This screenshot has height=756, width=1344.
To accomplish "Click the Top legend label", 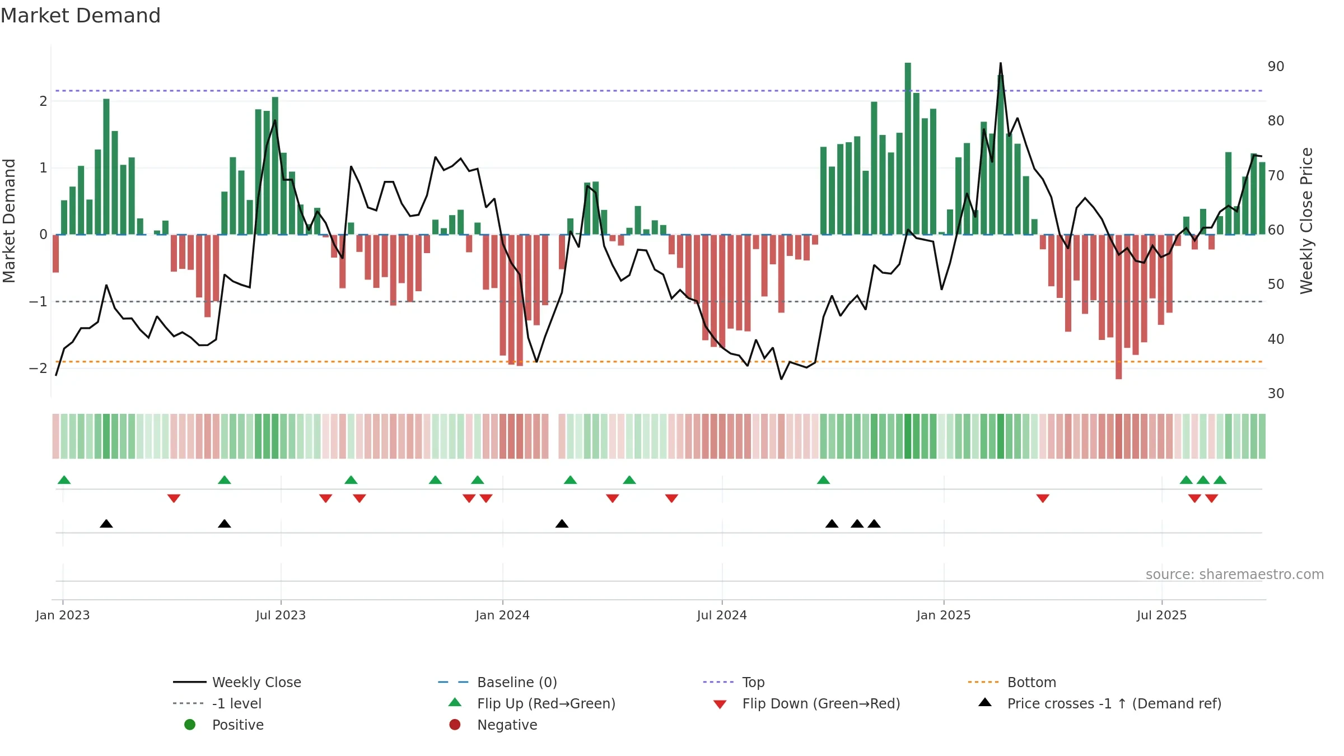I will [753, 682].
